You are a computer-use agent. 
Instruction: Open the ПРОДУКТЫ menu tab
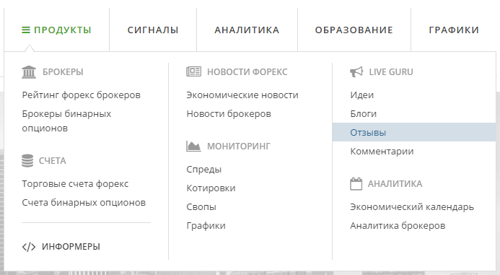(x=57, y=30)
